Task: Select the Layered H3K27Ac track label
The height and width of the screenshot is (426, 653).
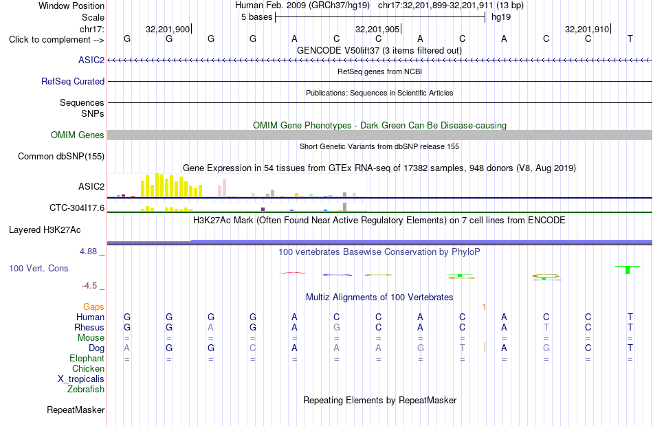Action: point(45,230)
